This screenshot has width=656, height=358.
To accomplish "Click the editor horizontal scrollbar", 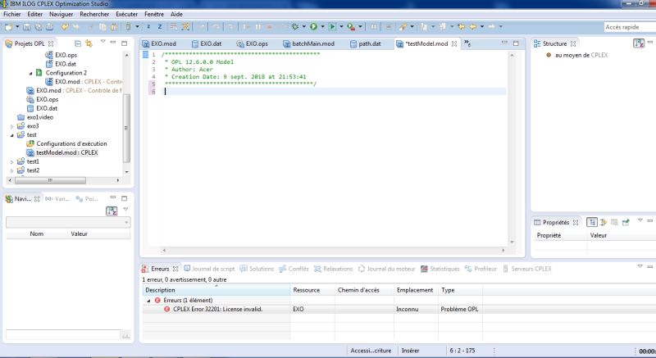I will coord(333,250).
